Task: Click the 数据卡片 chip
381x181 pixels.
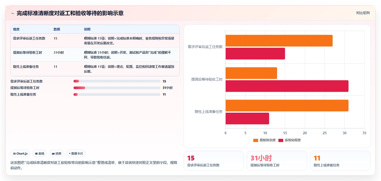Action: pos(76,154)
